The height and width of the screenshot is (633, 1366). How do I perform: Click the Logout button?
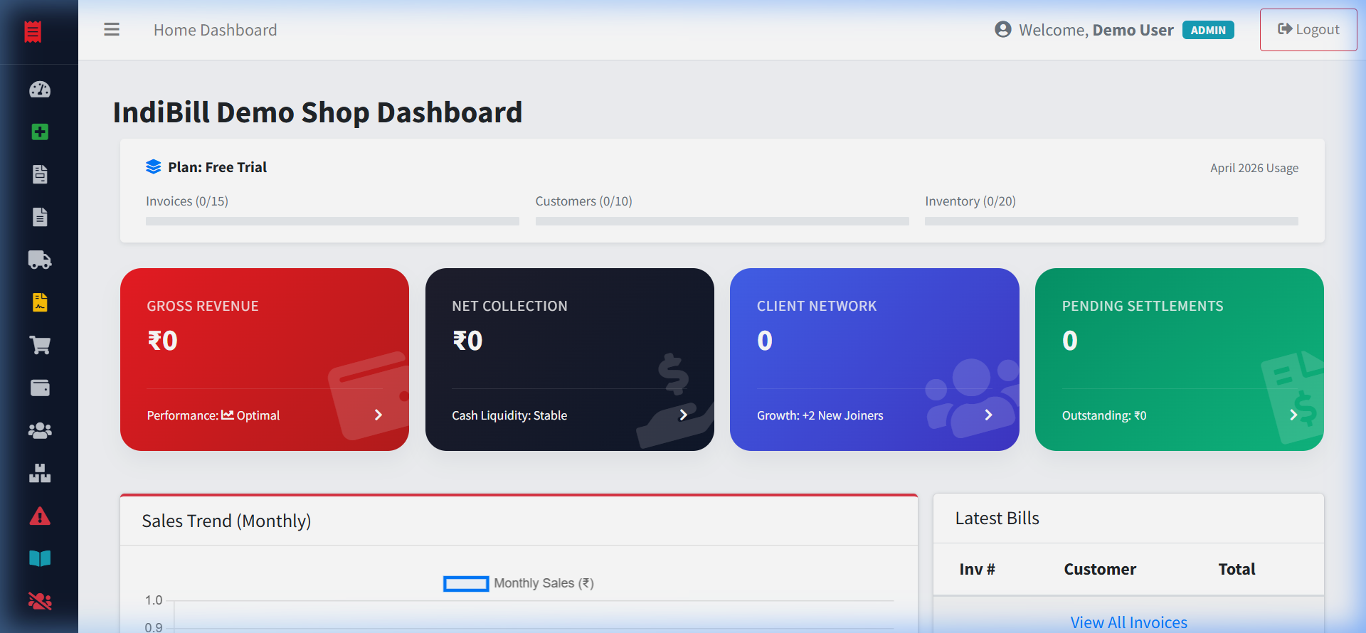[x=1308, y=30]
